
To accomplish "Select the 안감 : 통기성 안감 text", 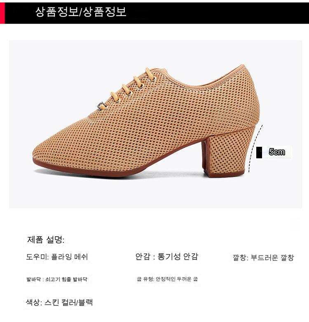I will click(166, 256).
